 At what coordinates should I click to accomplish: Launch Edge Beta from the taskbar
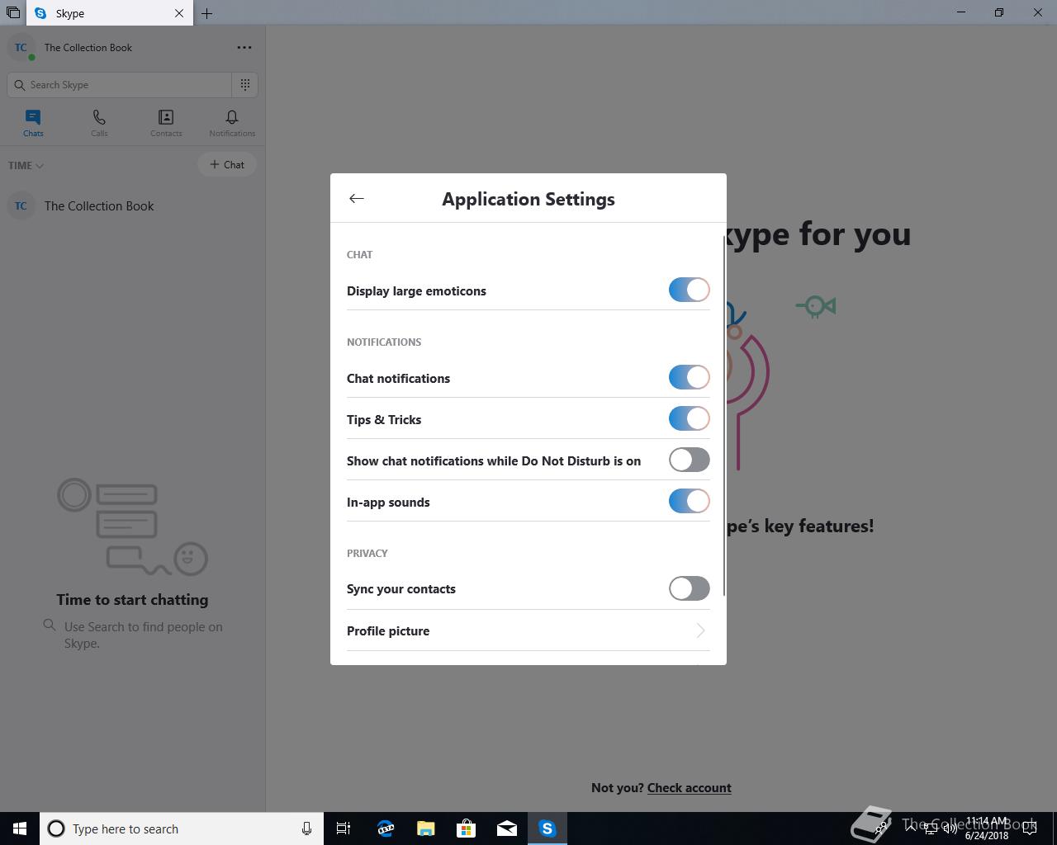coord(385,828)
